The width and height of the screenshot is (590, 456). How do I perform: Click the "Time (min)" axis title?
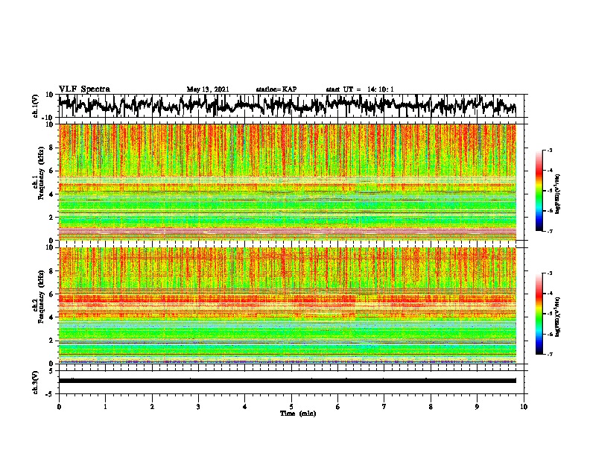tap(298, 414)
